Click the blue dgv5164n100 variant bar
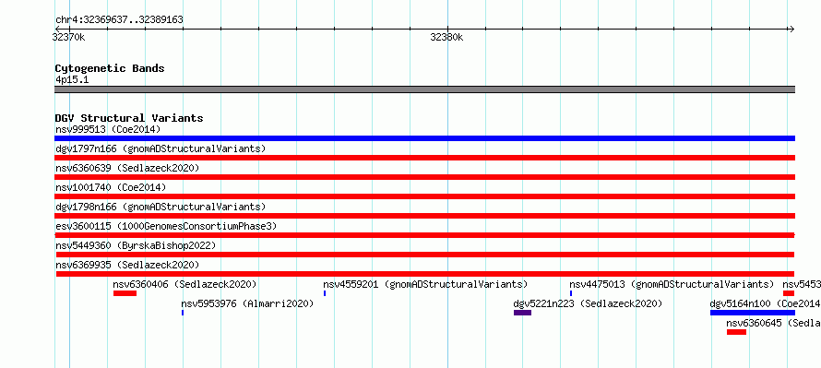 753,313
